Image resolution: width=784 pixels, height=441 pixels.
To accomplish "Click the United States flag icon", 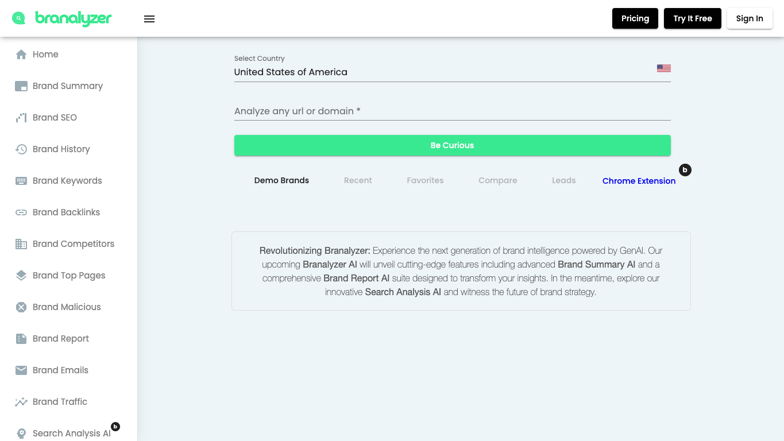I will coord(664,68).
